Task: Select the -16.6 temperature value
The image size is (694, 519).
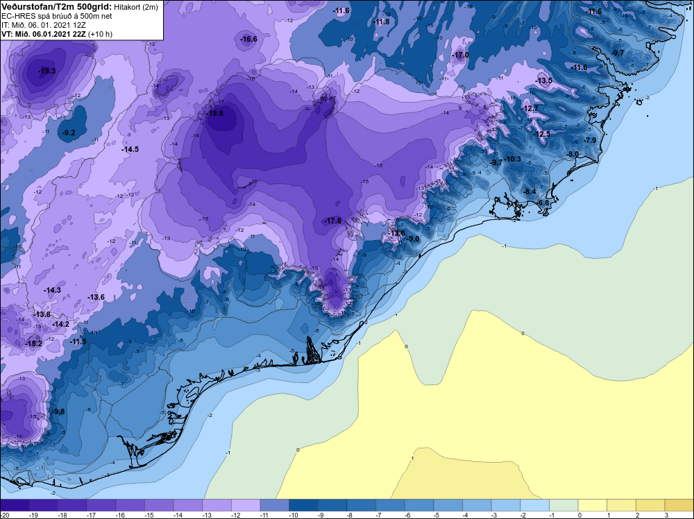Action: tap(248, 40)
